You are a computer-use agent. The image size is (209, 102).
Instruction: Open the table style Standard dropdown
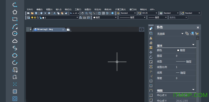tap(178, 13)
